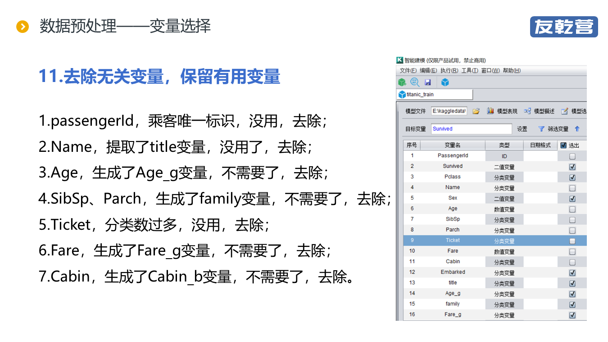
Task: Uncheck the Embarked row checkbox
Action: (572, 273)
